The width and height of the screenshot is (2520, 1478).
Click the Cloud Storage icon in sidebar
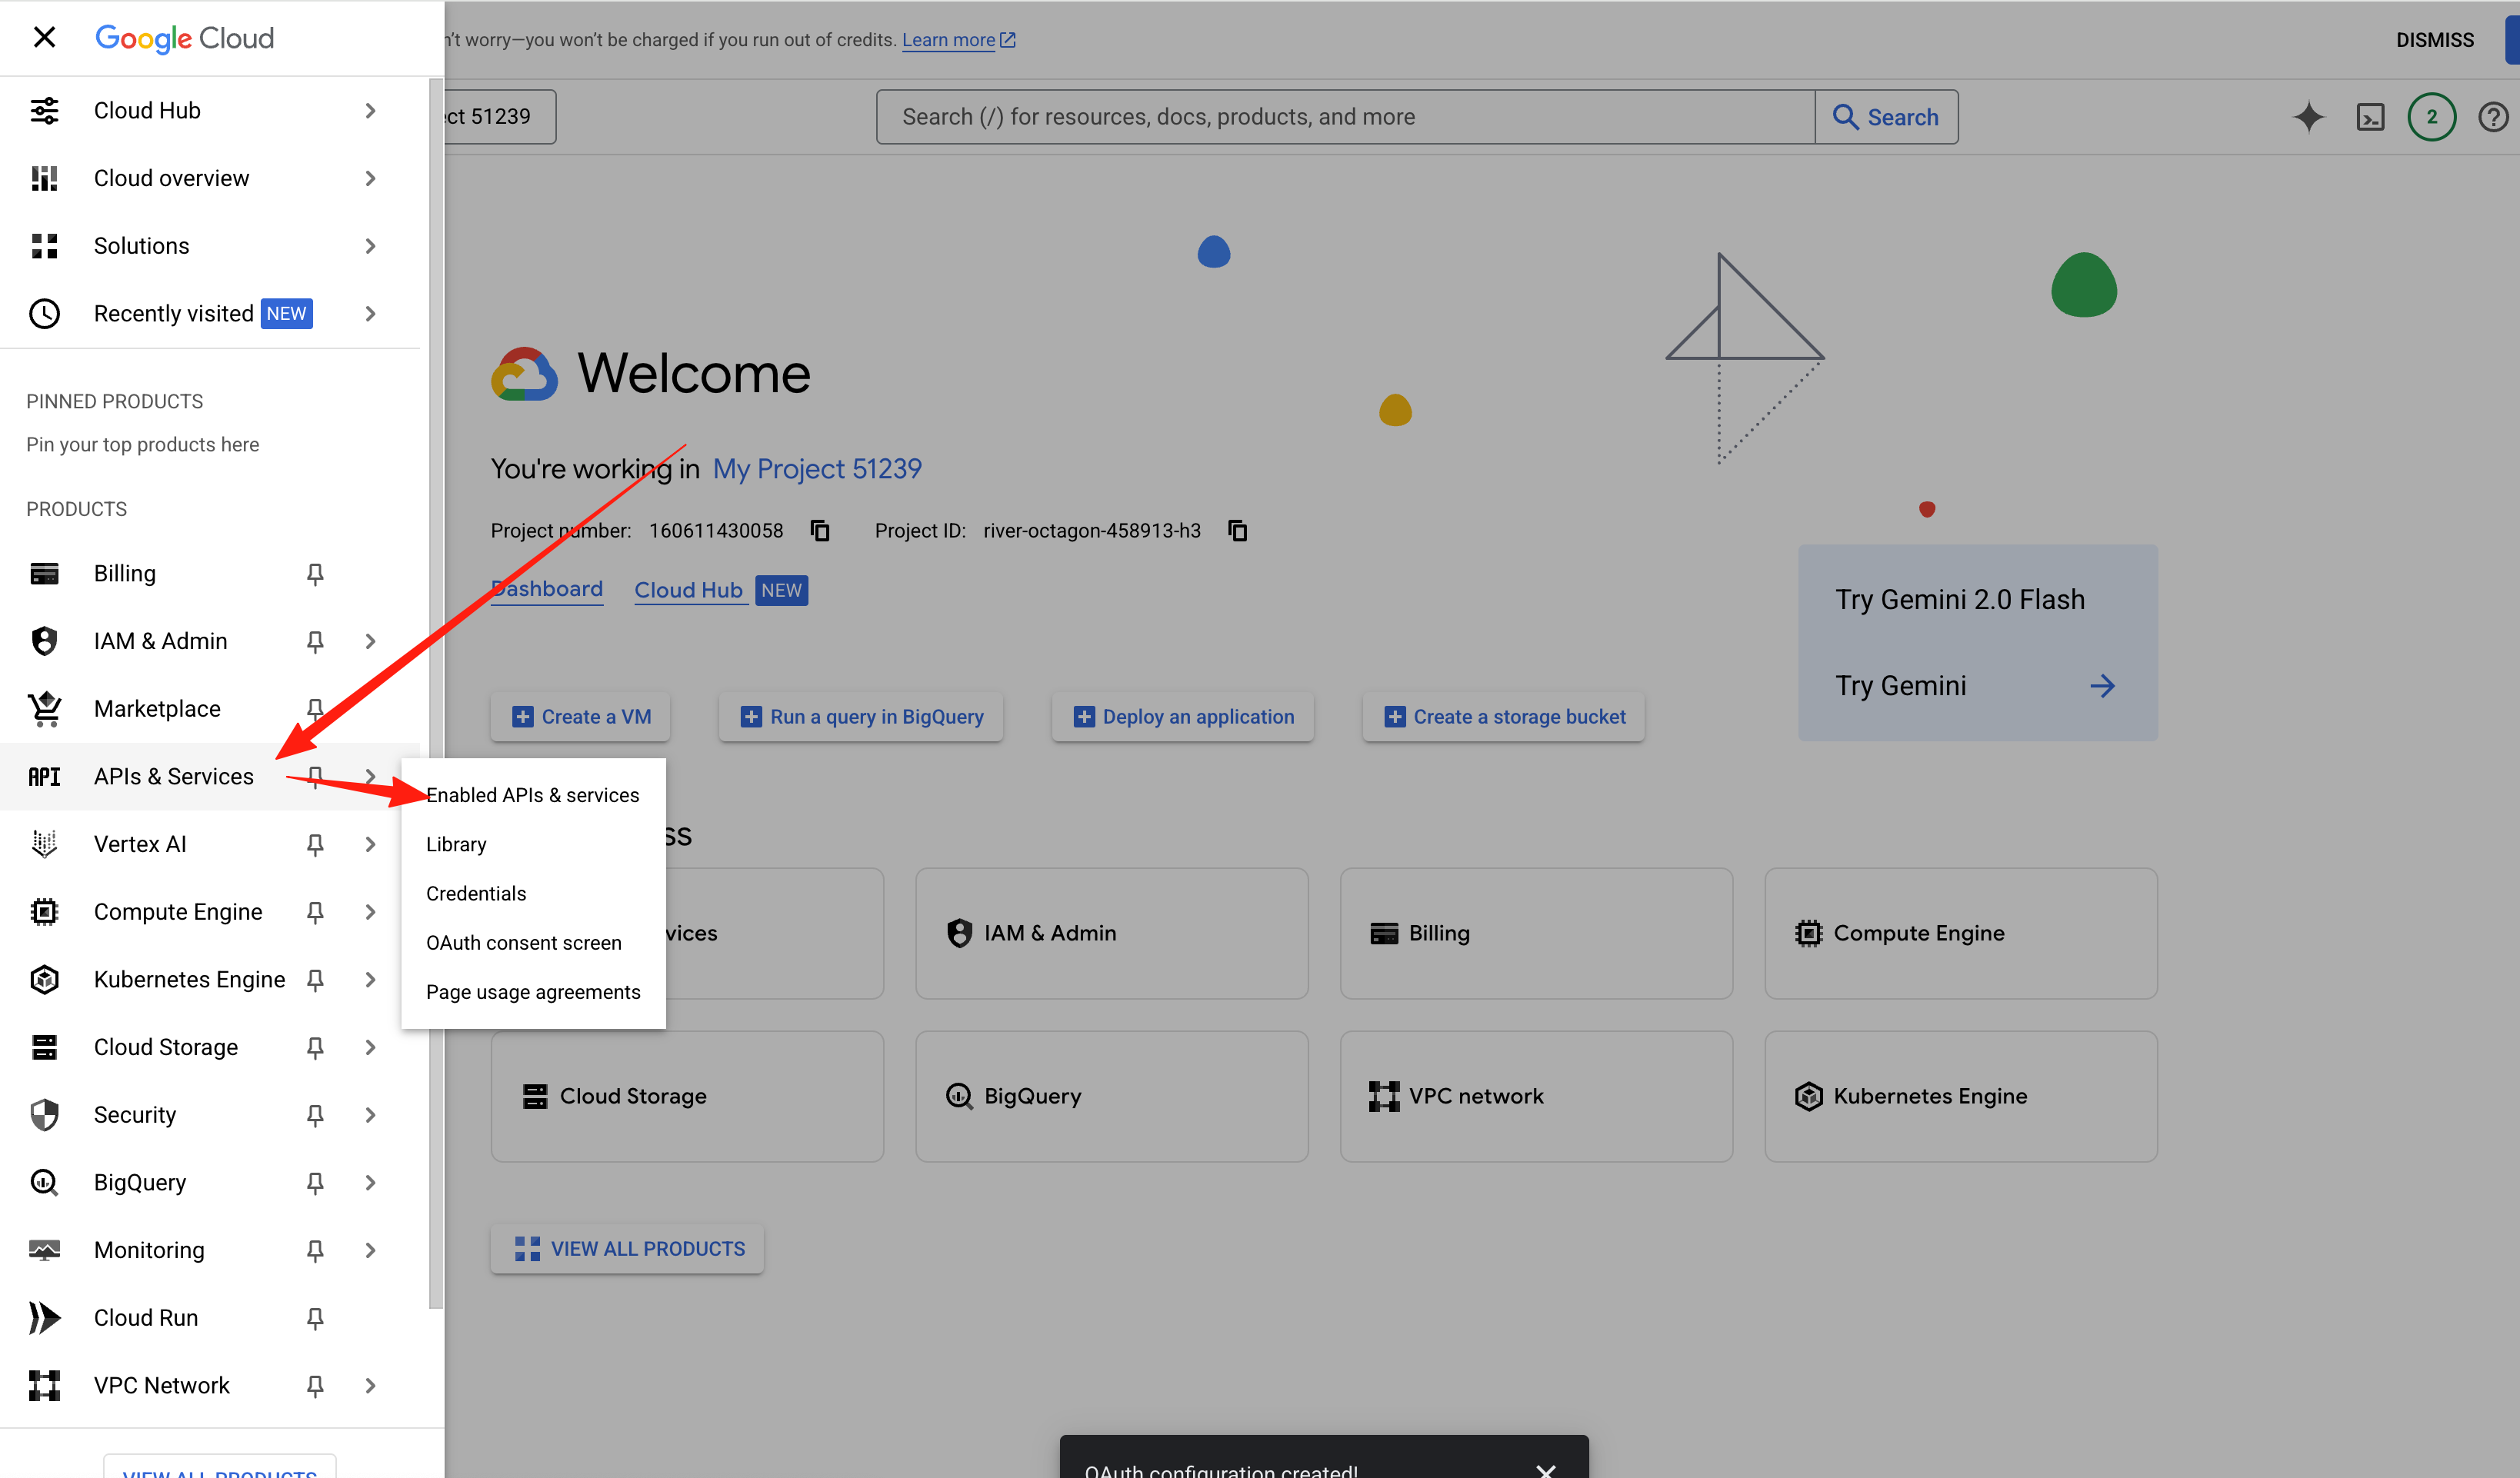click(x=44, y=1047)
